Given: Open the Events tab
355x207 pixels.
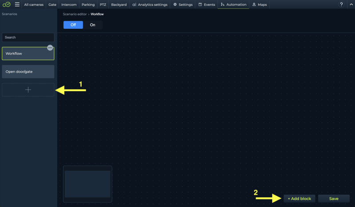Looking at the screenshot, I should pyautogui.click(x=207, y=4).
